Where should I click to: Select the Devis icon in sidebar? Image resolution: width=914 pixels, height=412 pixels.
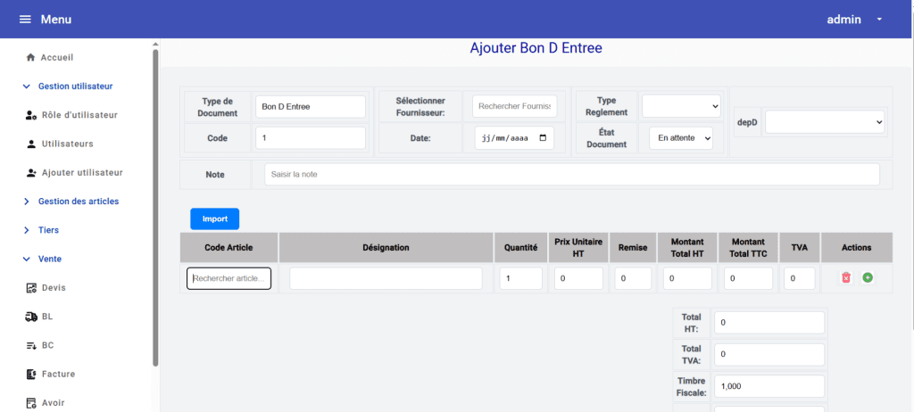[31, 288]
